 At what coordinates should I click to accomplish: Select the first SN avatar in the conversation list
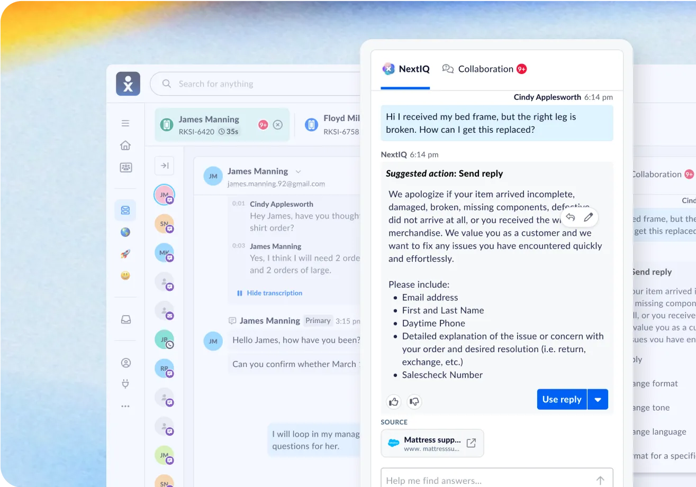(164, 224)
